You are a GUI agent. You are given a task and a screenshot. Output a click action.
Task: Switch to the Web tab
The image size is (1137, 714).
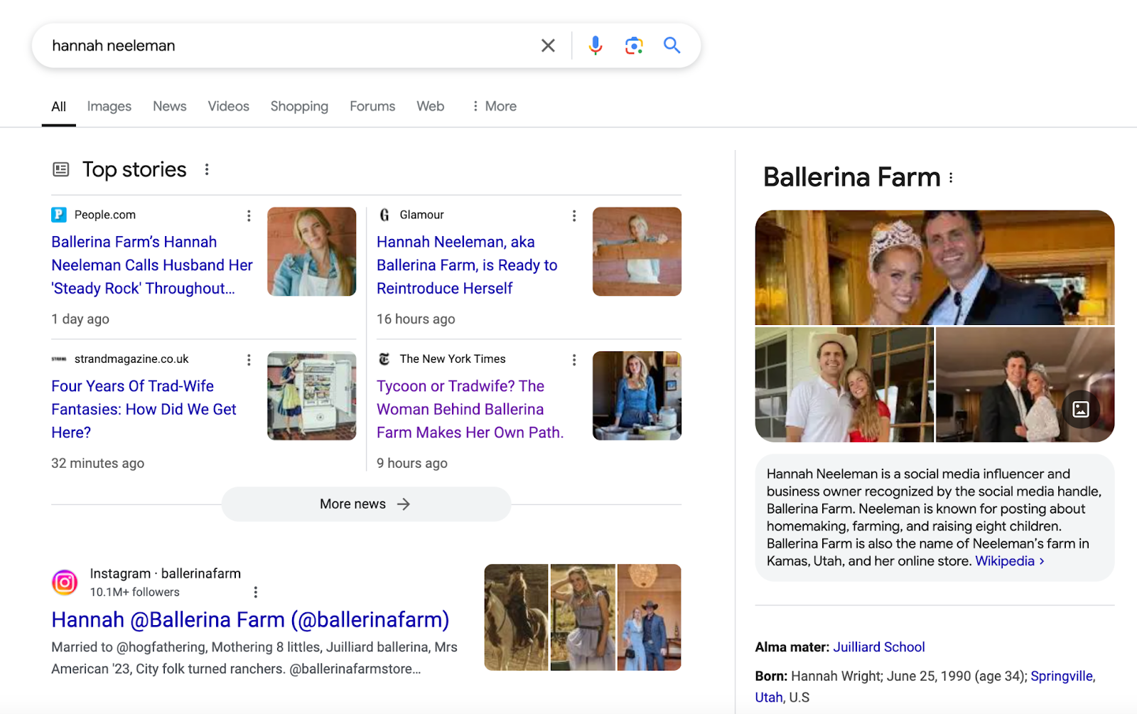[431, 106]
